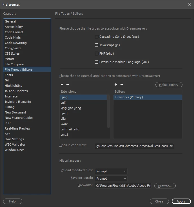Screen dimensions: 194x207
Task: Select the .wav extension row
Action: 83,124
